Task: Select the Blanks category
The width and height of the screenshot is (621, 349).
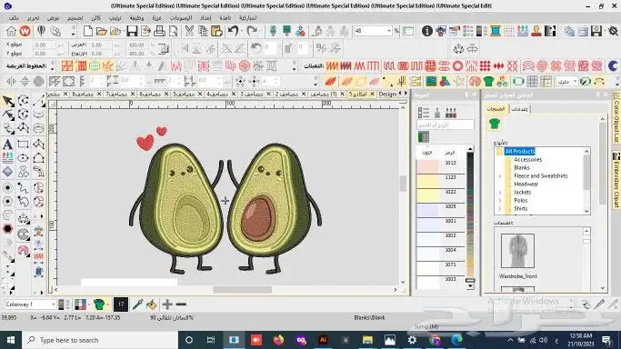Action: tap(522, 168)
